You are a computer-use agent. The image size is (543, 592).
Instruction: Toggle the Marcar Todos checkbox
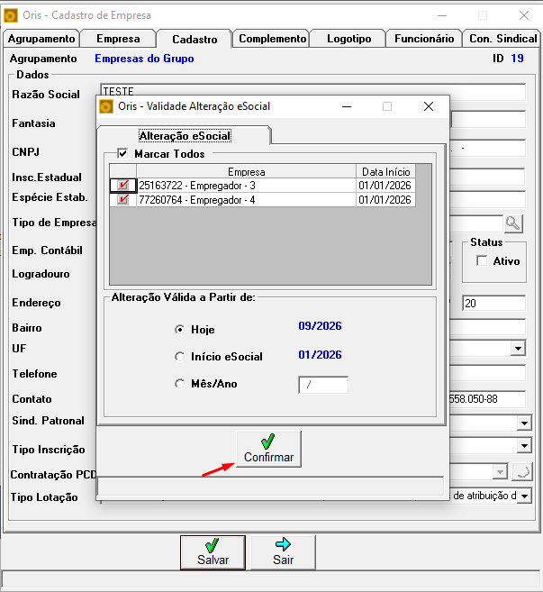coord(122,154)
